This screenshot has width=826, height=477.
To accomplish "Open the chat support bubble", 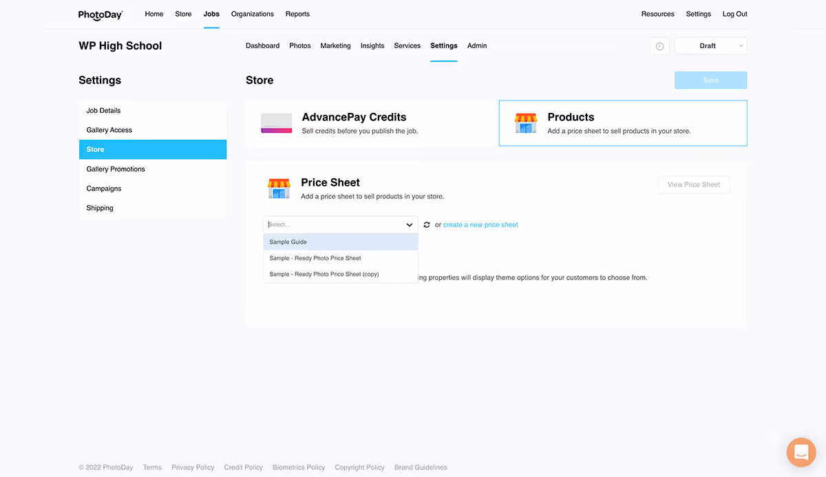I will [801, 452].
